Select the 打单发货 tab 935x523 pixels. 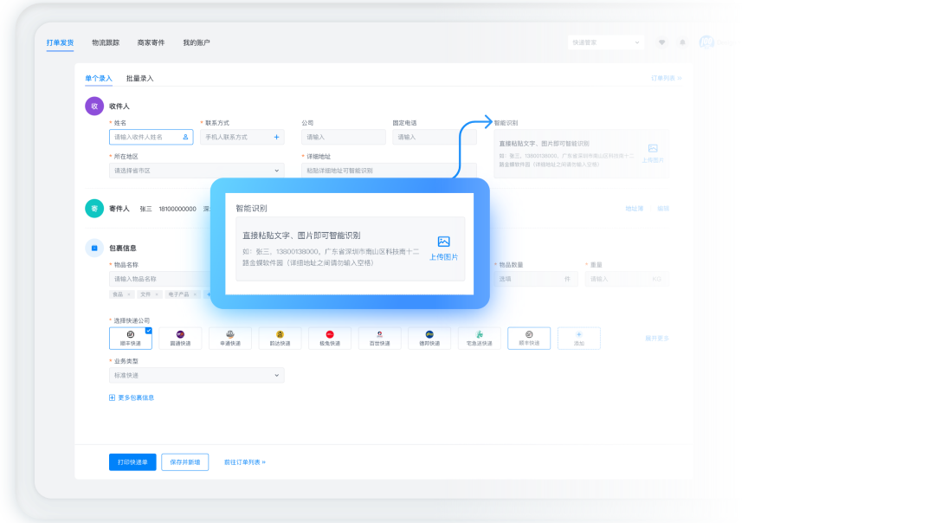coord(61,42)
